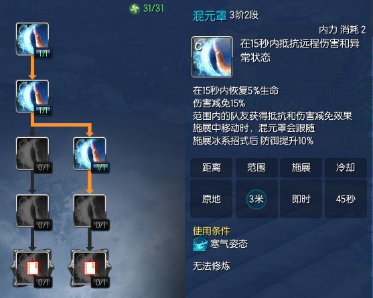Click the 45秒 cooldown value cell
The width and height of the screenshot is (373, 298).
coord(346,199)
